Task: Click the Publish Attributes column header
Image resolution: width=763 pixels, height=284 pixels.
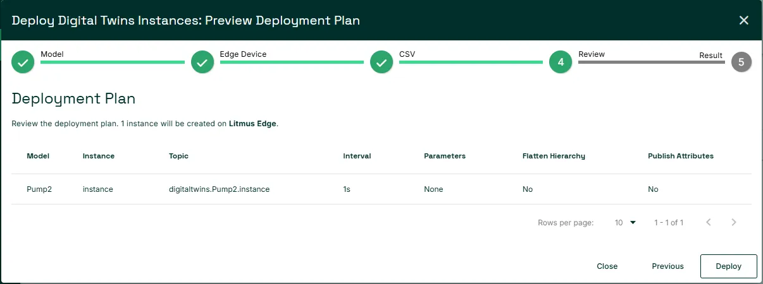Action: 681,156
